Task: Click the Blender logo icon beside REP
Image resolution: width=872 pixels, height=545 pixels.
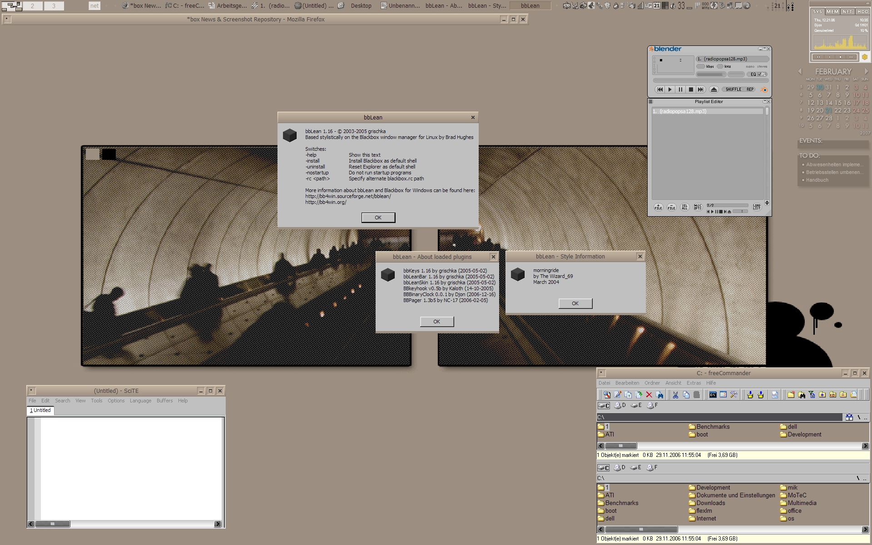Action: tap(763, 89)
